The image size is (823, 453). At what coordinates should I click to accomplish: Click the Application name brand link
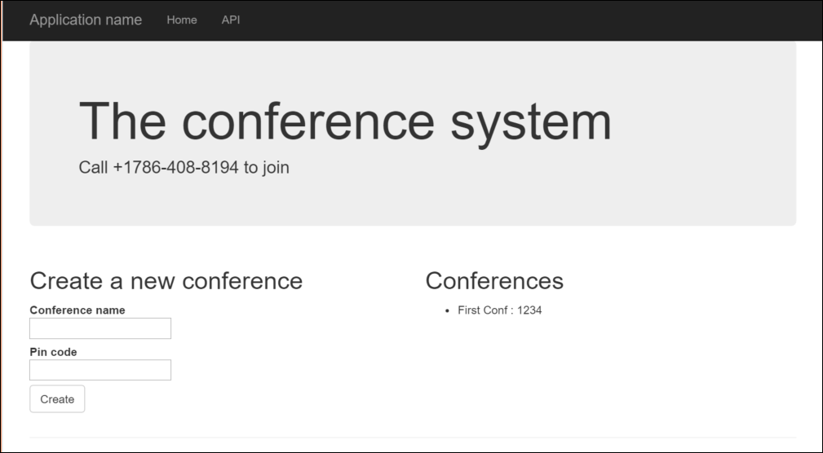pyautogui.click(x=86, y=20)
